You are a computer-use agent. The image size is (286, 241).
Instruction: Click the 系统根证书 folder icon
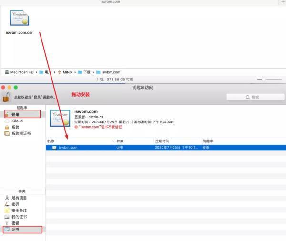click(7, 133)
